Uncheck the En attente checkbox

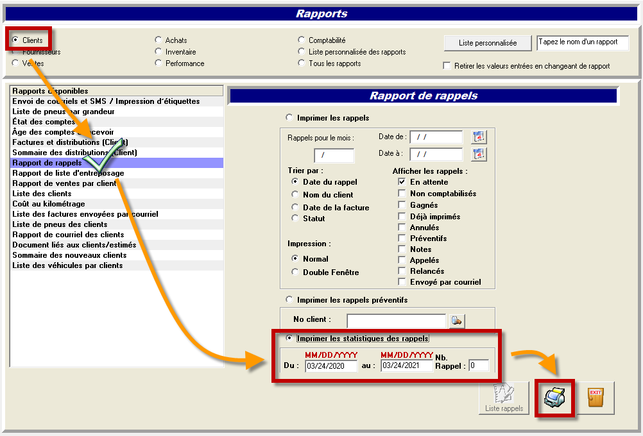point(402,181)
